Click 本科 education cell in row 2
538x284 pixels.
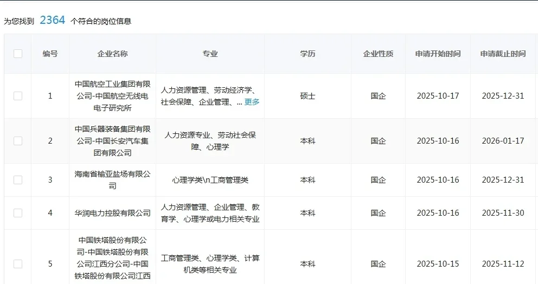coord(308,140)
